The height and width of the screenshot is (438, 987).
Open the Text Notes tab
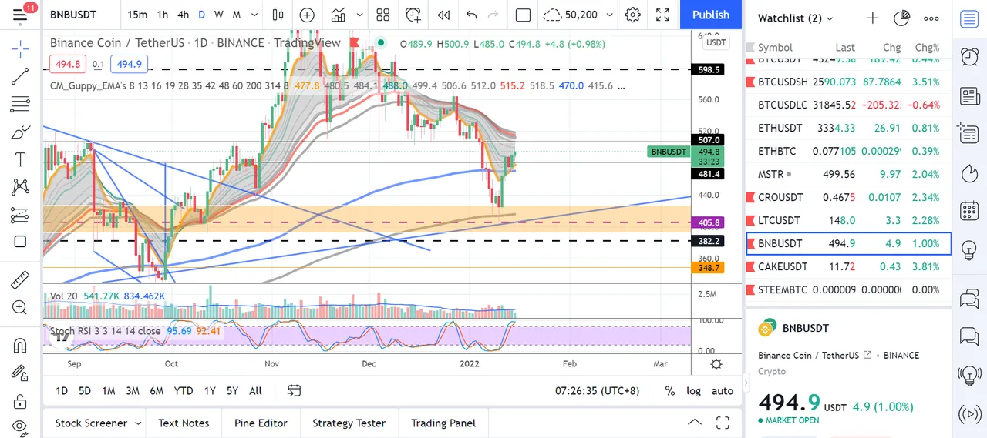coord(184,423)
